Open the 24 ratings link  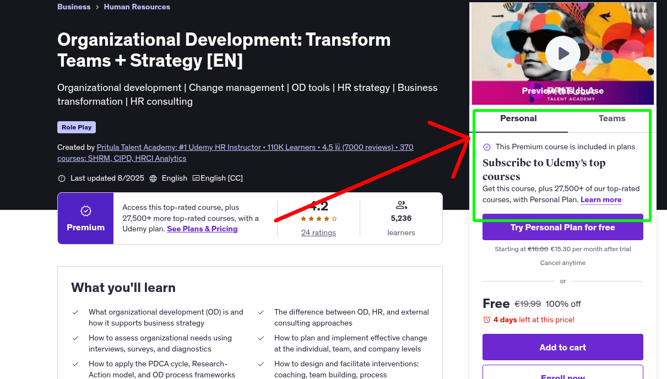click(318, 232)
